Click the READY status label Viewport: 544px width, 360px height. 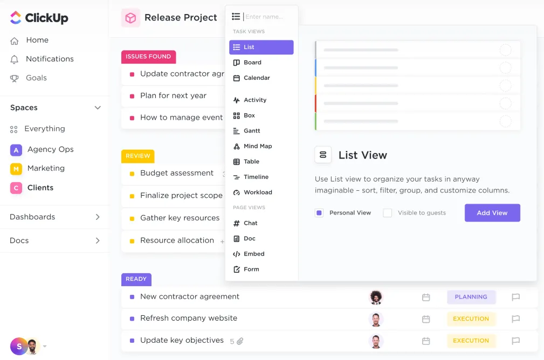pos(136,280)
